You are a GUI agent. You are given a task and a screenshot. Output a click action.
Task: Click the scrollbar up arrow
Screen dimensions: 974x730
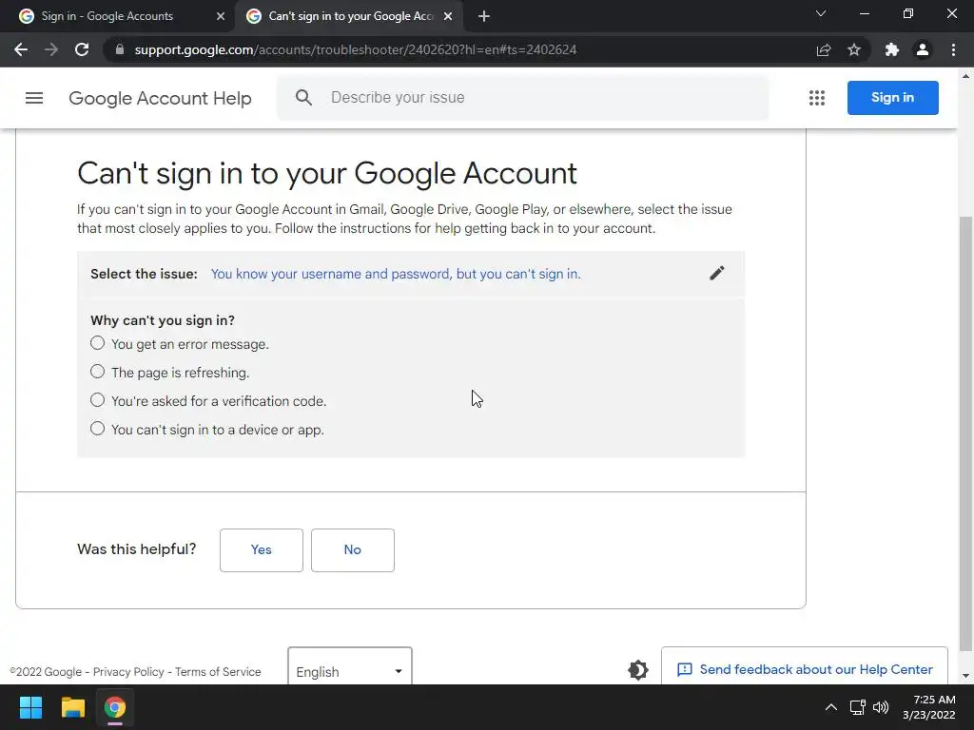coord(965,76)
